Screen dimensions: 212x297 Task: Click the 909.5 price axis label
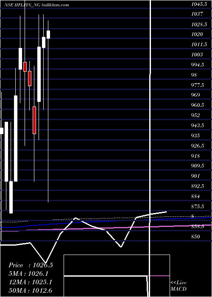[198, 166]
